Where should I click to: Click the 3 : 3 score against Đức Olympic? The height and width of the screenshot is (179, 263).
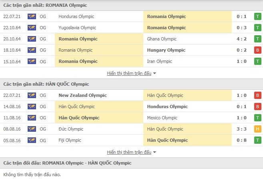click(x=241, y=129)
